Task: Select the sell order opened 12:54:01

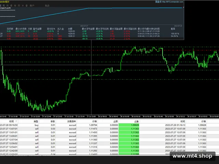Action: [109, 147]
